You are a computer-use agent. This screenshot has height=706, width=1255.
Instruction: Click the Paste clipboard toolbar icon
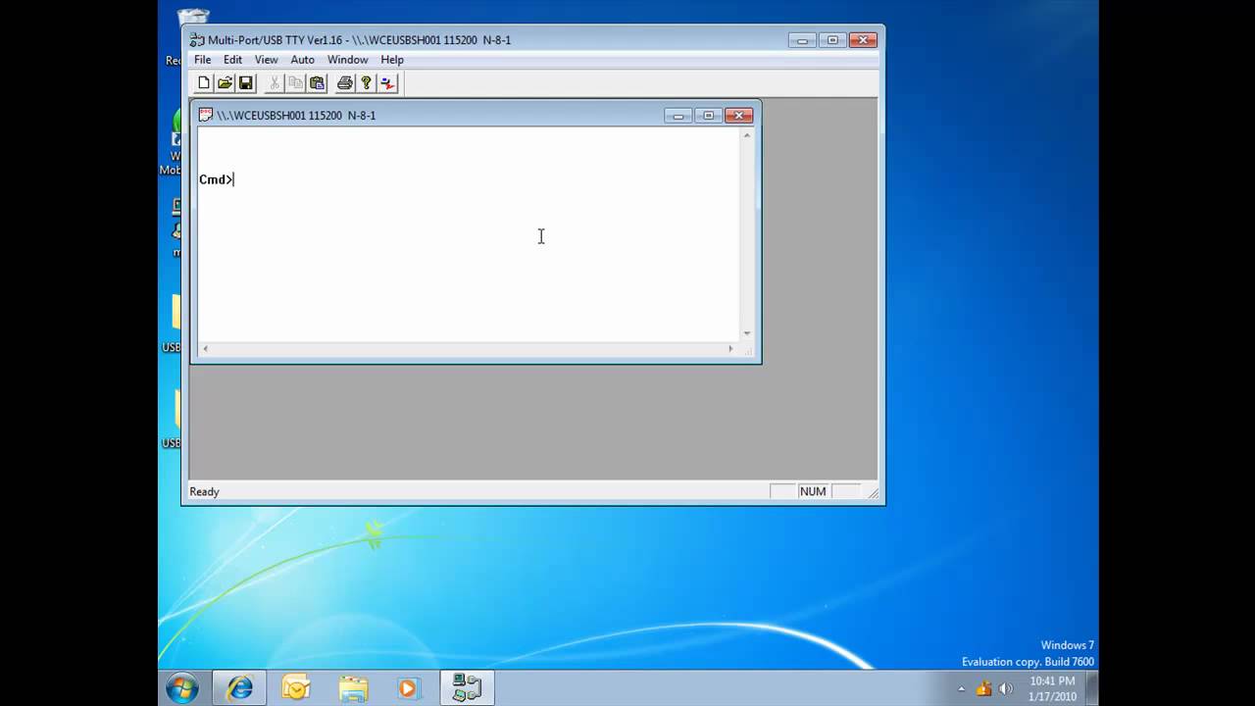point(317,83)
